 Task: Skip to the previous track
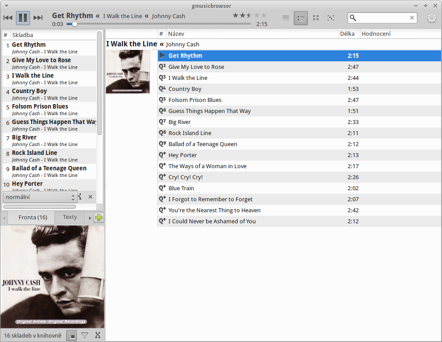(8, 18)
